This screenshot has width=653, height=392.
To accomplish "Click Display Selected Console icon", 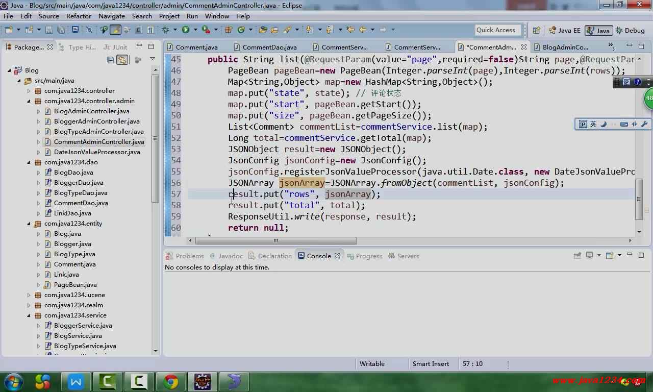I will pyautogui.click(x=590, y=255).
